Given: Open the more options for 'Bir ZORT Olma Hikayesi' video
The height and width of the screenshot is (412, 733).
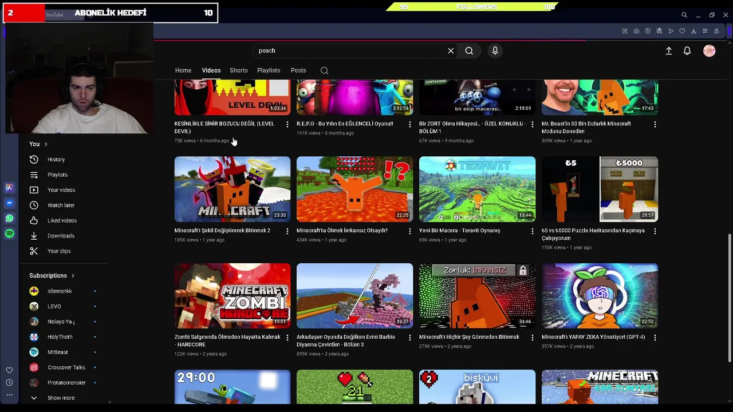Looking at the screenshot, I should tap(532, 124).
